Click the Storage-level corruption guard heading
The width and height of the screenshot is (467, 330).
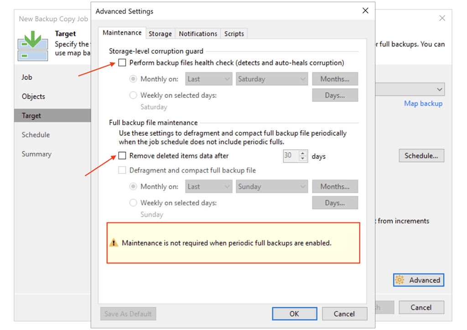156,51
